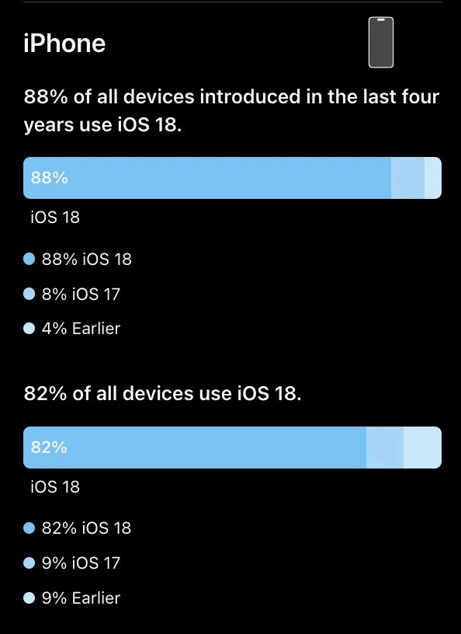
Task: Click the blue dot beside 88% iOS 18
Action: coord(29,260)
